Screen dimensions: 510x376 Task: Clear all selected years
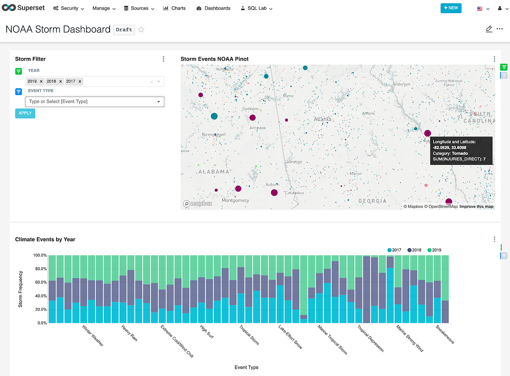pos(152,82)
